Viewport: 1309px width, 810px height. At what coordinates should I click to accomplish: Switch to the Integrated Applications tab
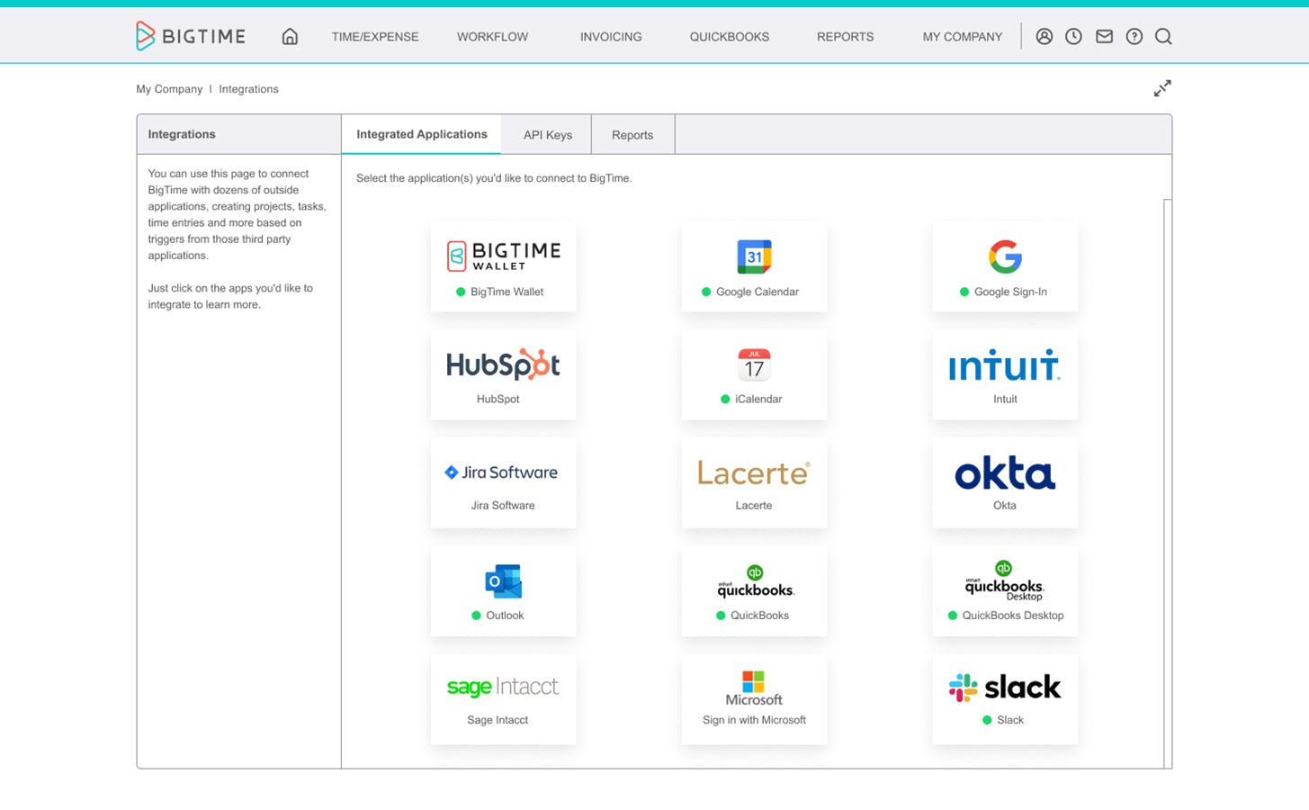click(422, 134)
